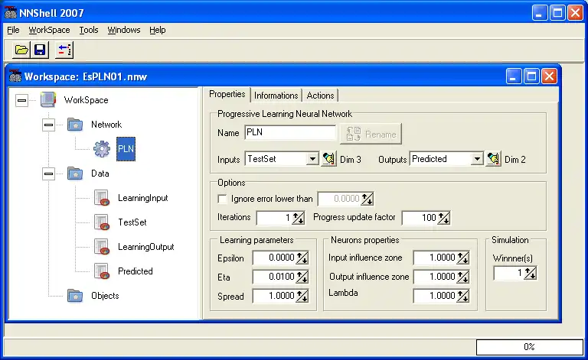Click the 0% progress bar

coord(530,347)
